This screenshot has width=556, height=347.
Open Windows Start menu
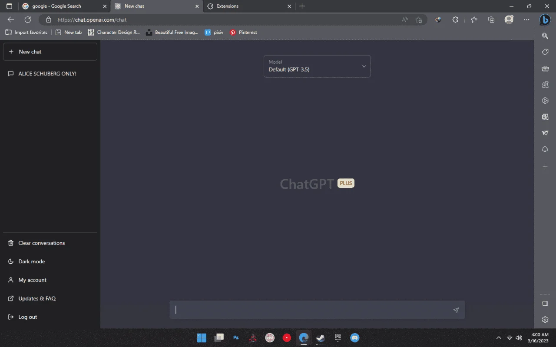pyautogui.click(x=202, y=338)
